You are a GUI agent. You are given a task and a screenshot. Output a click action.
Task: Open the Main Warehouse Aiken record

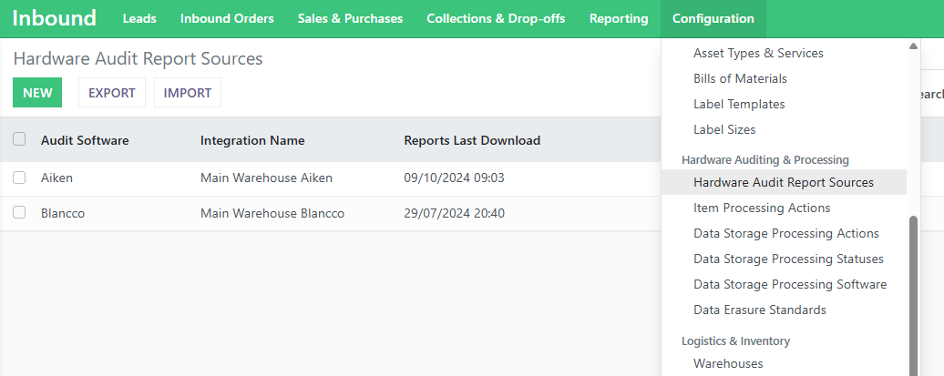(266, 178)
